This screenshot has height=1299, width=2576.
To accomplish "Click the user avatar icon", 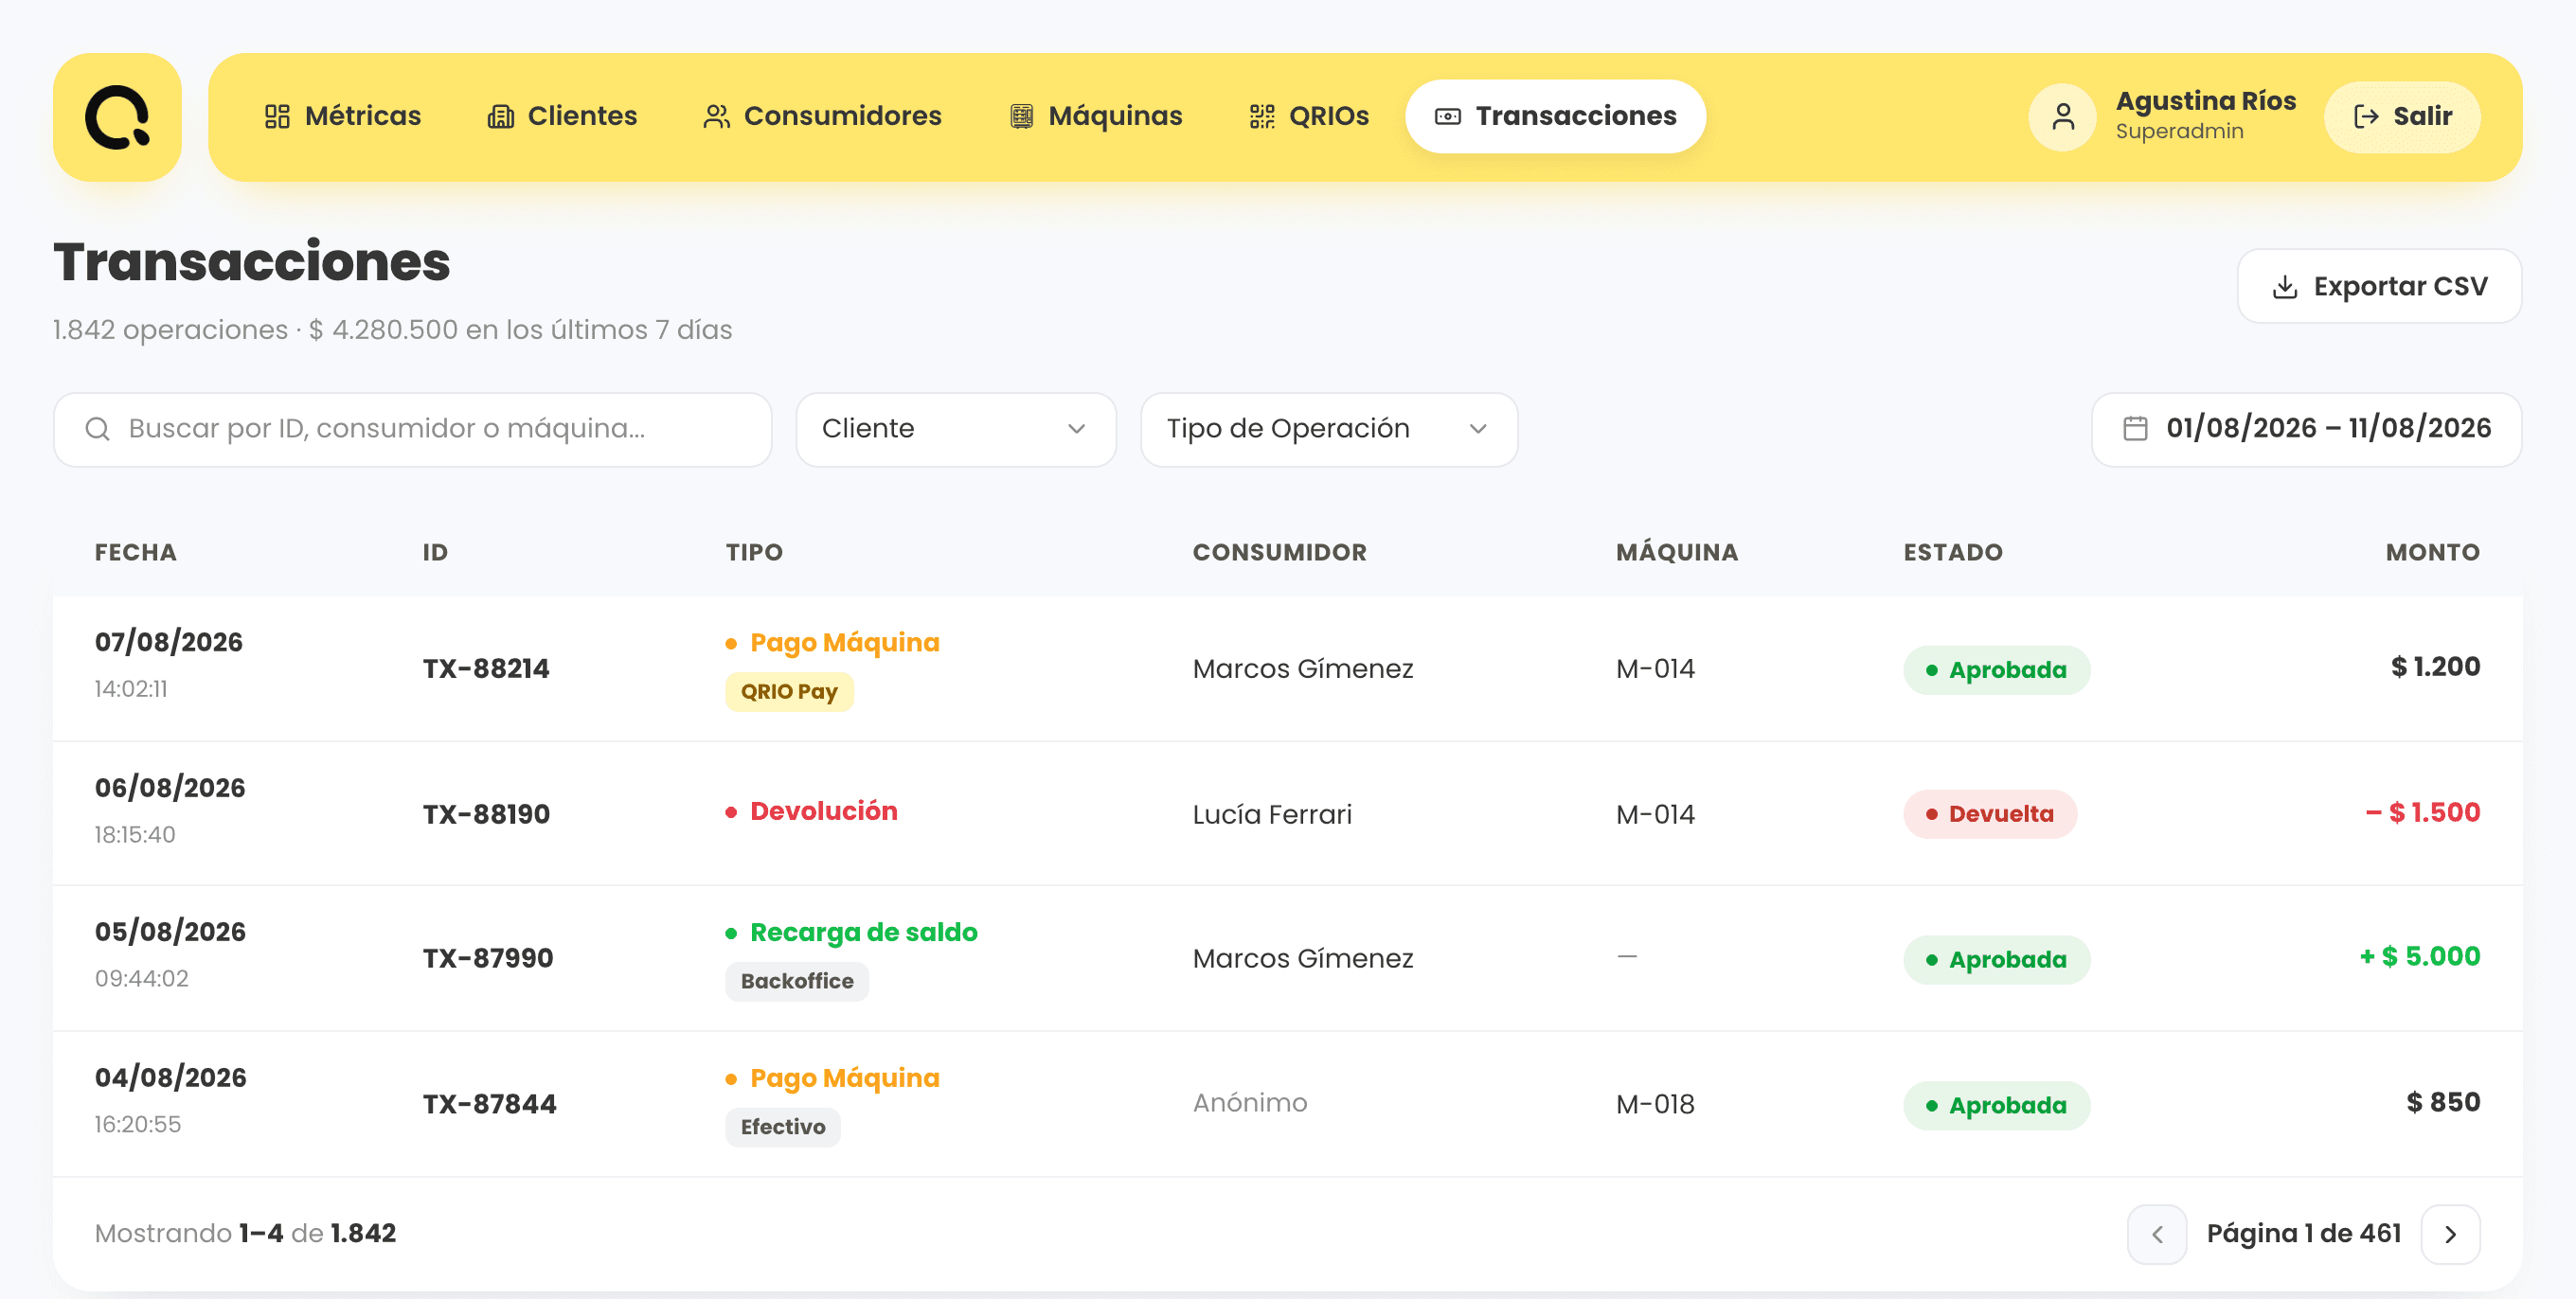I will (2062, 117).
